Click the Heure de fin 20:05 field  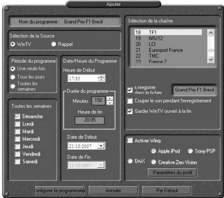(90, 120)
